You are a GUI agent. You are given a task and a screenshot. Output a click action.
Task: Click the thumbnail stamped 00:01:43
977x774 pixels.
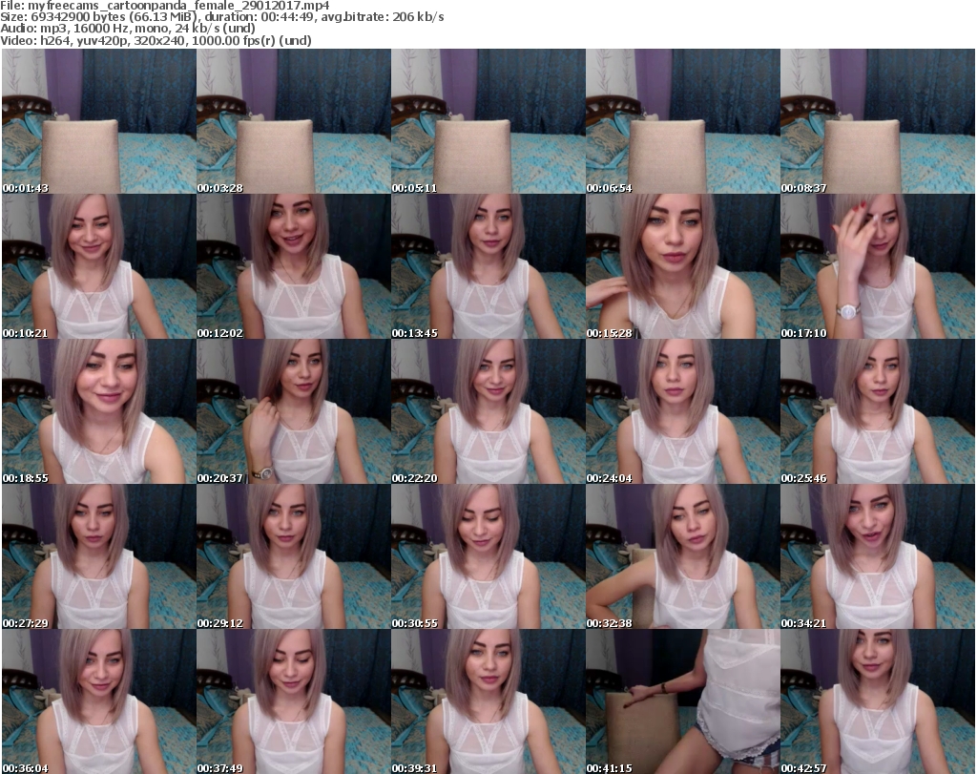pos(99,121)
